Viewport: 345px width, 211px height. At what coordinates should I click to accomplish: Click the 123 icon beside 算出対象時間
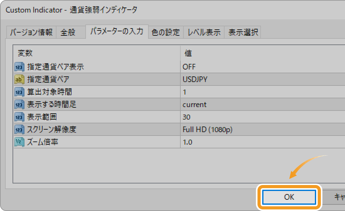click(x=19, y=92)
